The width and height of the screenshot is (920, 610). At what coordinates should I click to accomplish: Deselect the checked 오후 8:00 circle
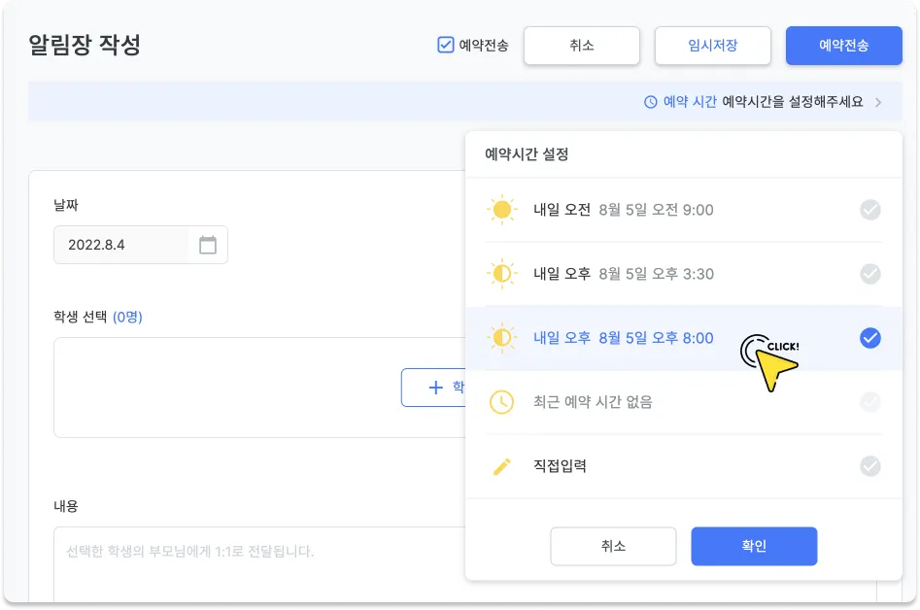click(x=870, y=338)
